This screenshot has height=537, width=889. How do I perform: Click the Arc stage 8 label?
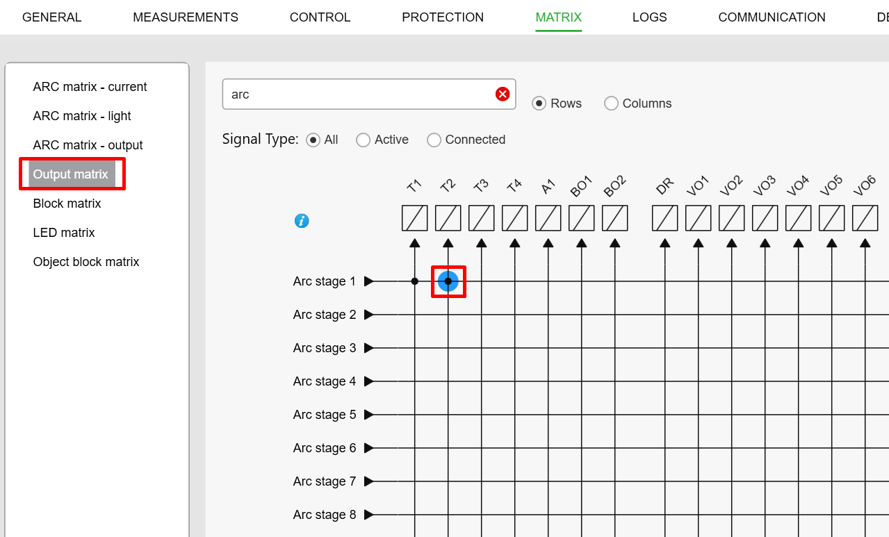(x=325, y=515)
